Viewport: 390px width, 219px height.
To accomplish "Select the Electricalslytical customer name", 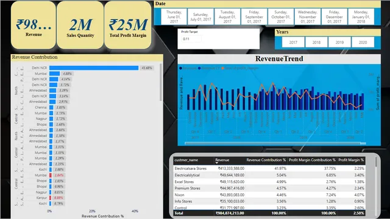I will coord(187,175).
